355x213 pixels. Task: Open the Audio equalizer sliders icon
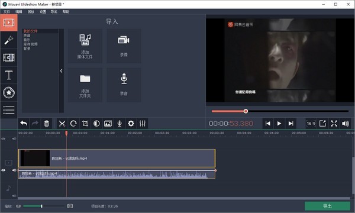[x=143, y=124]
